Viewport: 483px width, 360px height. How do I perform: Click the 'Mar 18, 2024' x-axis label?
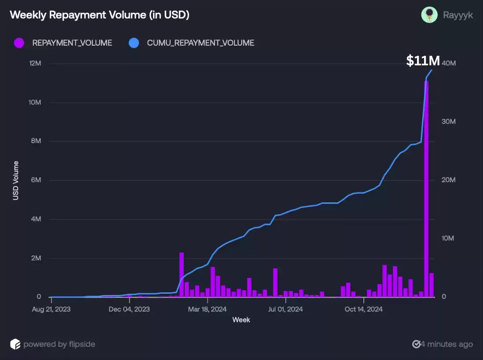[207, 309]
